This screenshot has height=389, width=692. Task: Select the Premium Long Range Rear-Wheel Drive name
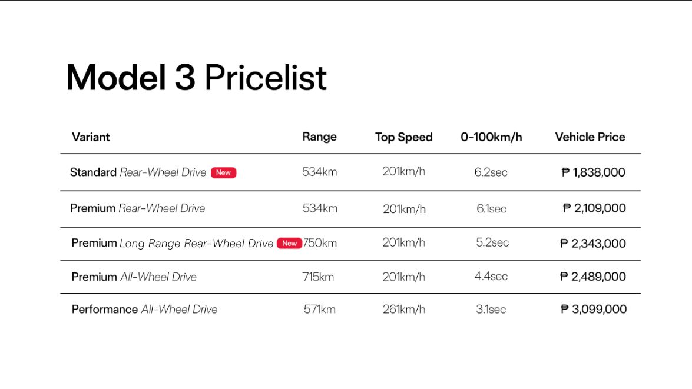[x=172, y=243]
